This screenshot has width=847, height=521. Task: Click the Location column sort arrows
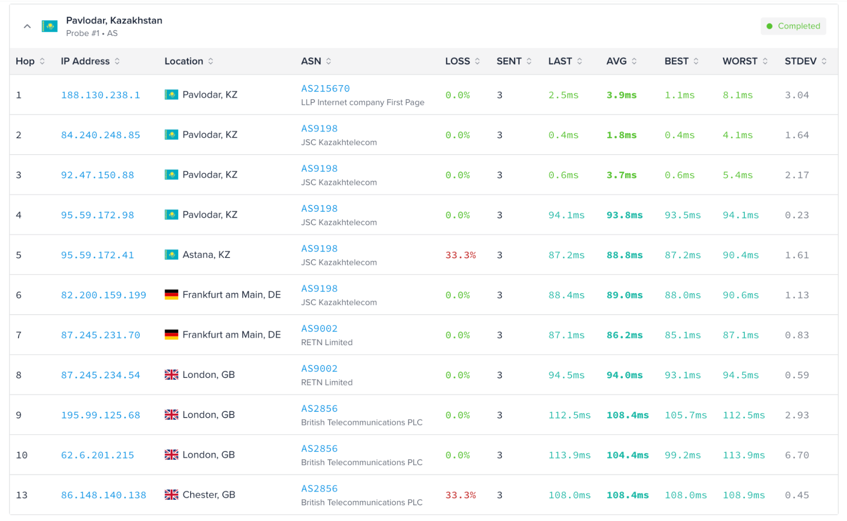coord(211,61)
